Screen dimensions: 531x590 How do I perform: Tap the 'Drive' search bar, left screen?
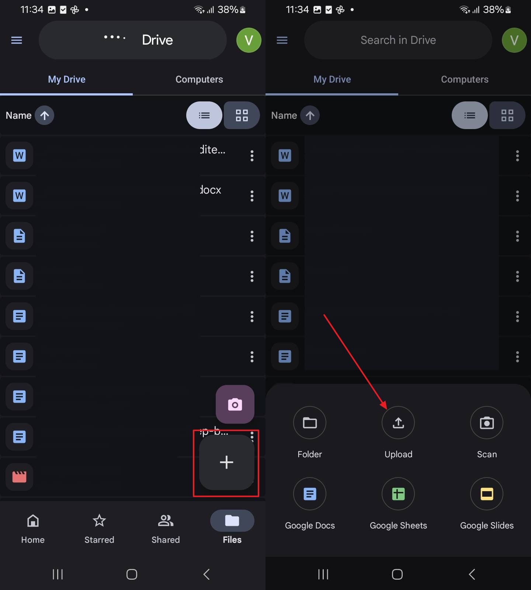[x=133, y=40]
